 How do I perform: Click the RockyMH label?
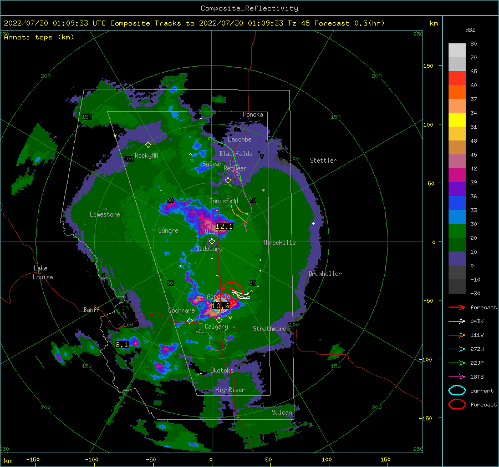pyautogui.click(x=146, y=155)
